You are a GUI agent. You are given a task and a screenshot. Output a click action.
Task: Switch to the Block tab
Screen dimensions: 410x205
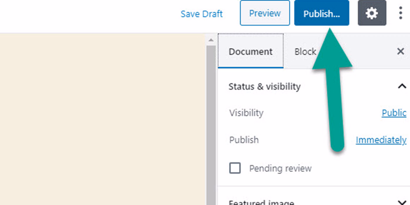click(305, 51)
